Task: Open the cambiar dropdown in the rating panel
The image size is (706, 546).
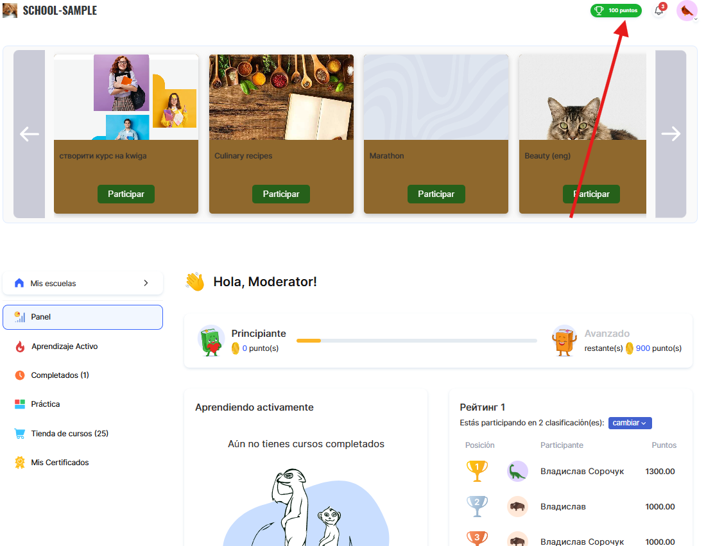Action: (x=630, y=423)
